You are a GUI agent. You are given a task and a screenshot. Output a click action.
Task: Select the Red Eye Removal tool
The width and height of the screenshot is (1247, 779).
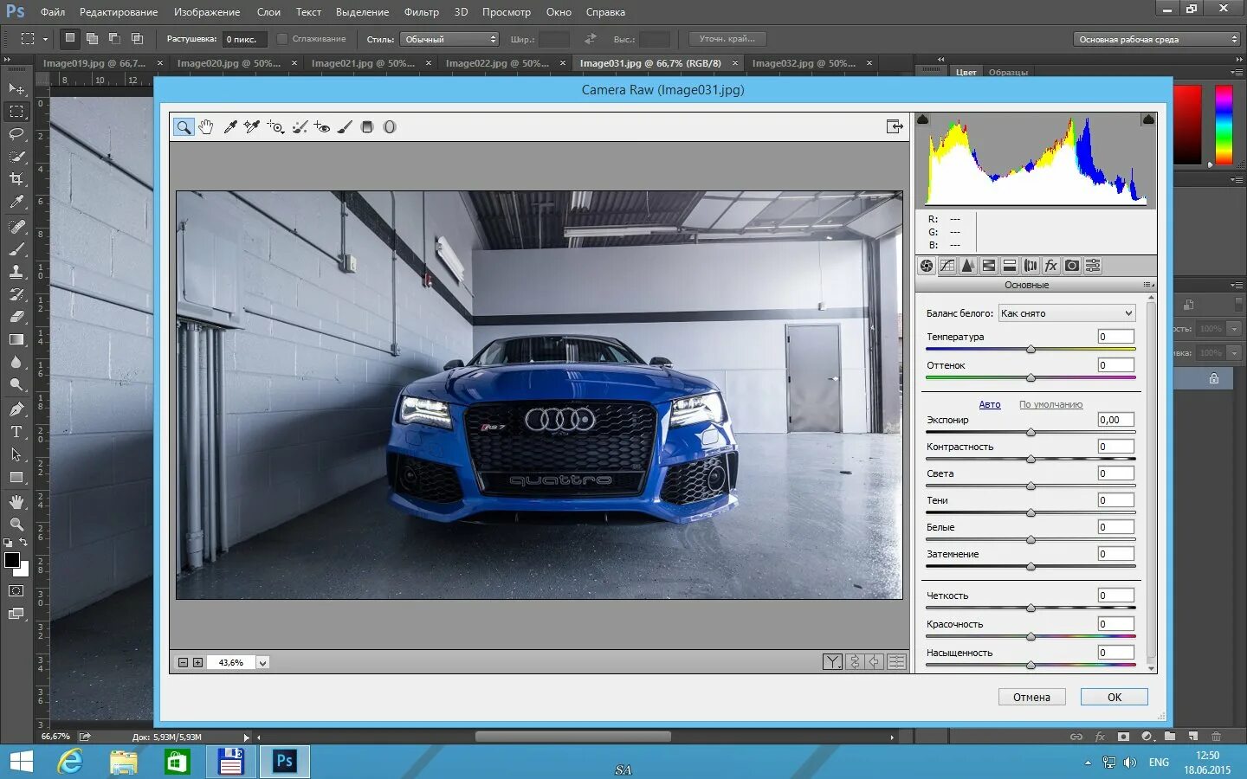[322, 127]
